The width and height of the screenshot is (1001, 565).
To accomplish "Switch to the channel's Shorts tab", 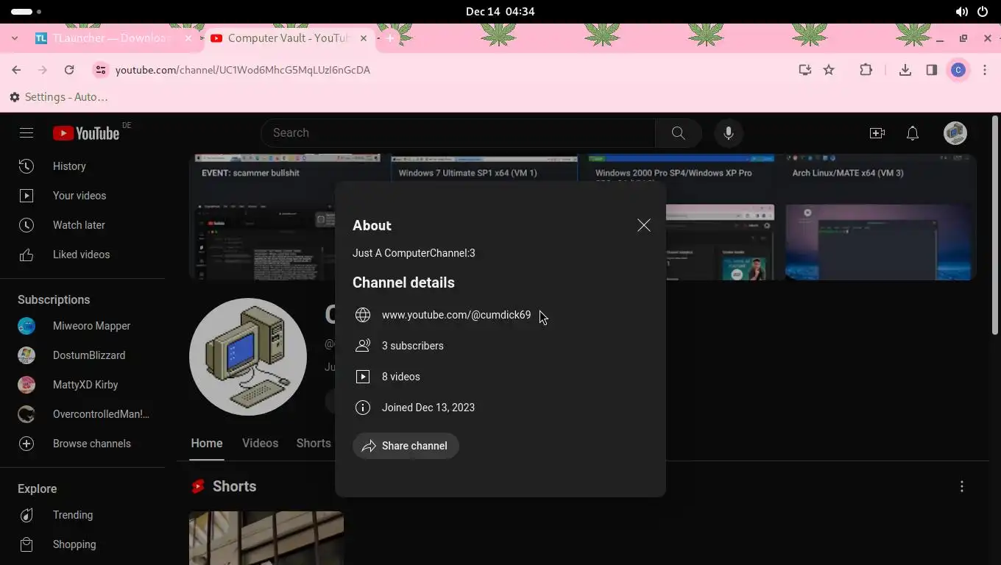I will click(x=314, y=444).
